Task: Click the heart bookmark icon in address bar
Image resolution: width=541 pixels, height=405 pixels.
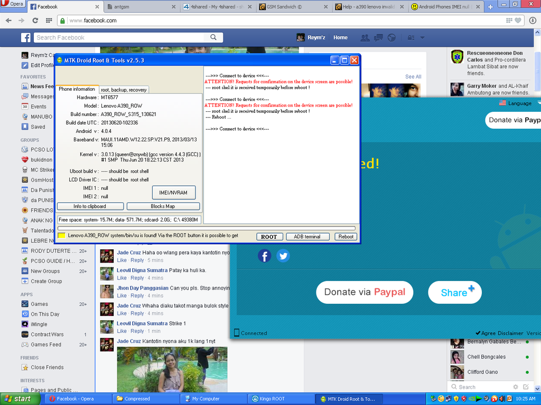Action: [x=518, y=21]
